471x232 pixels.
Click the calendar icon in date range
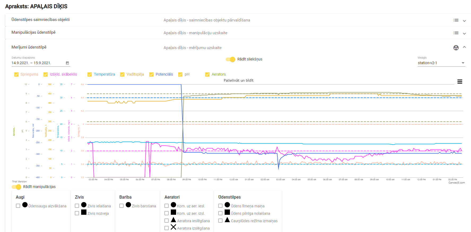pos(67,63)
